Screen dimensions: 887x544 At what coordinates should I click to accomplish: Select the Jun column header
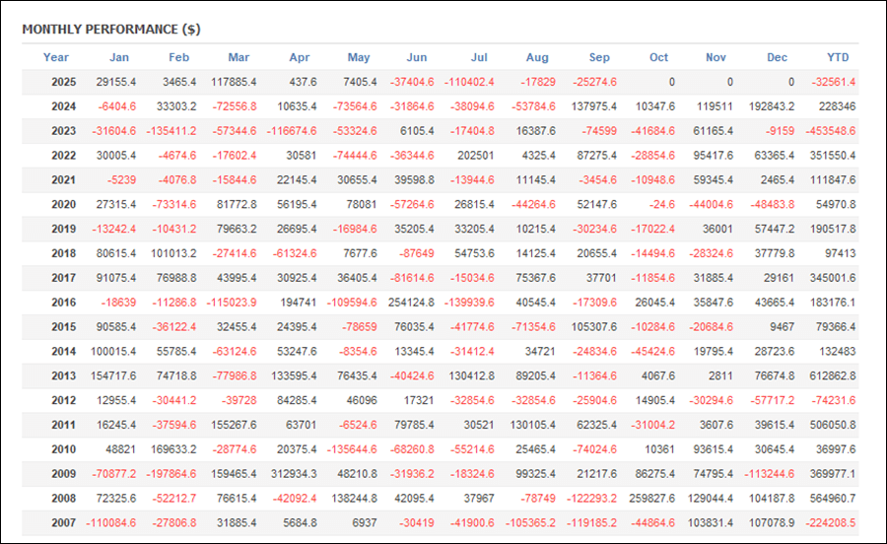(417, 57)
